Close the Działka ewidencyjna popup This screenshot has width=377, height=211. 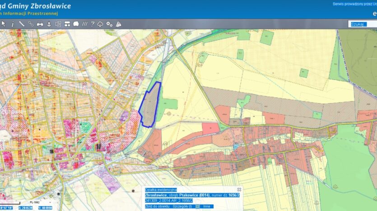pos(239,190)
